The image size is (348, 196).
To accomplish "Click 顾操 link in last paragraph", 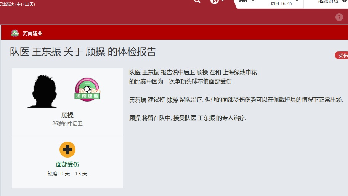I will point(135,118).
